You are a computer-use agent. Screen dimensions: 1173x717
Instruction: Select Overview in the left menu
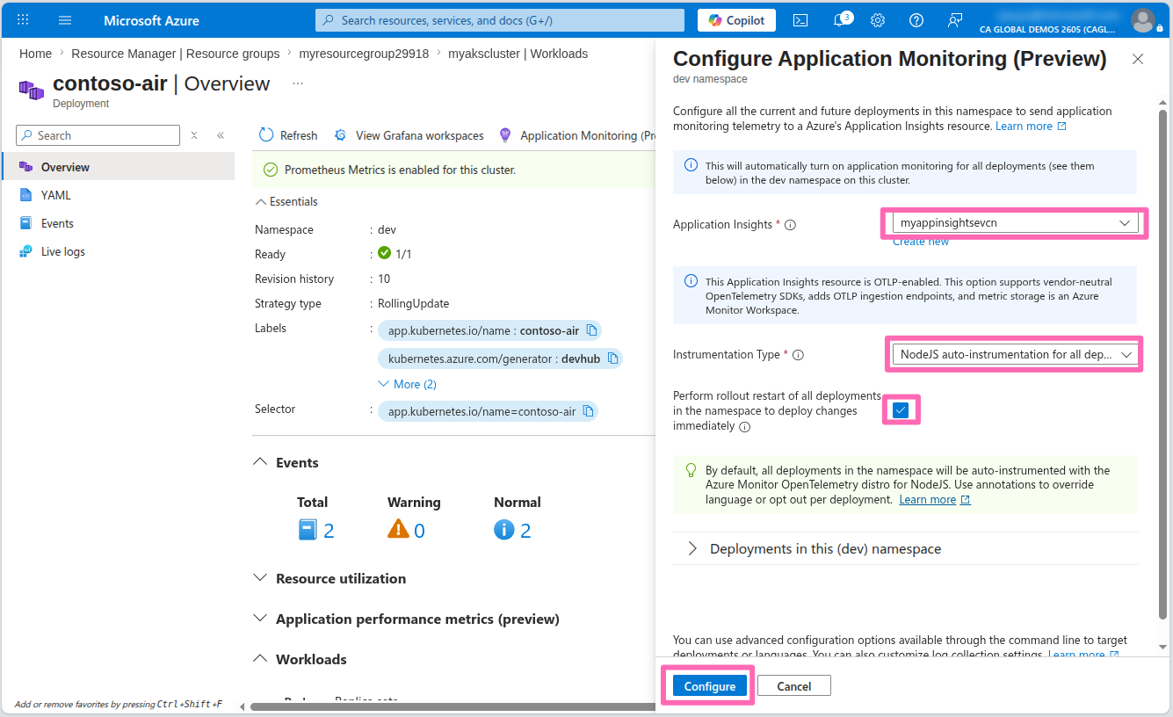(118, 167)
